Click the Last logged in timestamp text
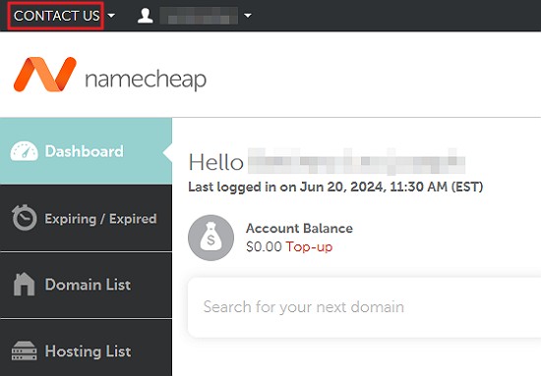This screenshot has height=376, width=541. (335, 187)
